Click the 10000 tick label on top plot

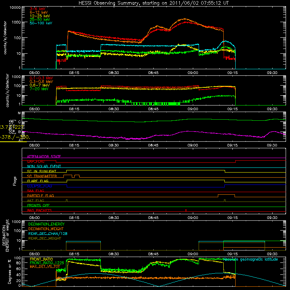tap(15, 7)
